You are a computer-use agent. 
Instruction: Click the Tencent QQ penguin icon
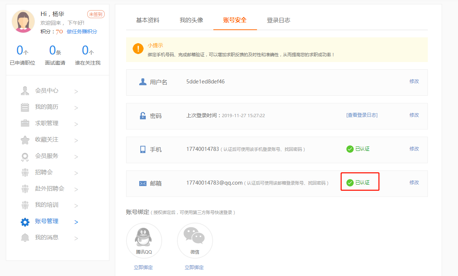[144, 238]
